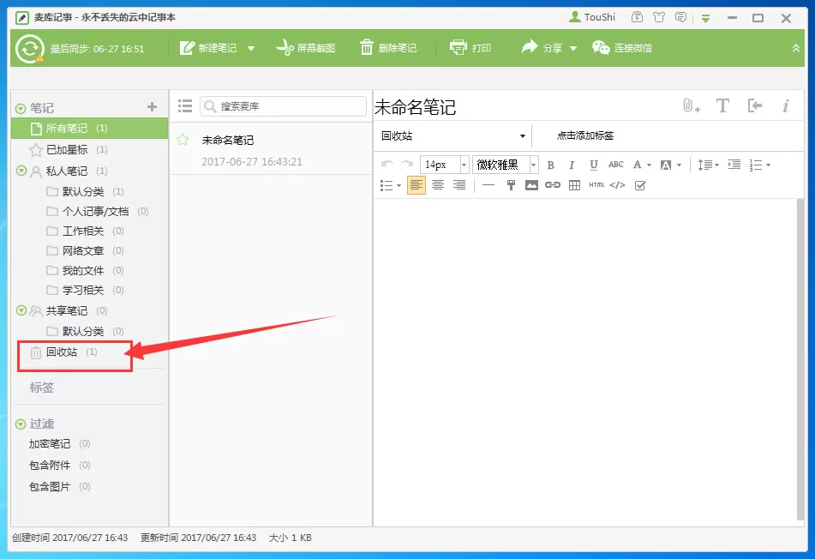
Task: Align text left
Action: 416,185
